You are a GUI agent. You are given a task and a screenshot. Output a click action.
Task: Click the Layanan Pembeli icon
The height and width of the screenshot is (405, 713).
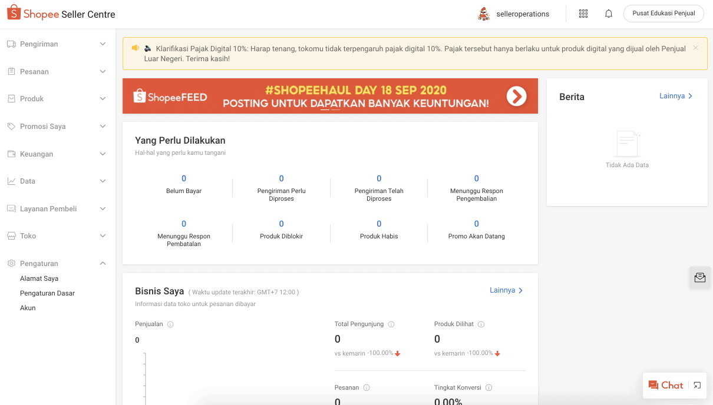coord(11,209)
